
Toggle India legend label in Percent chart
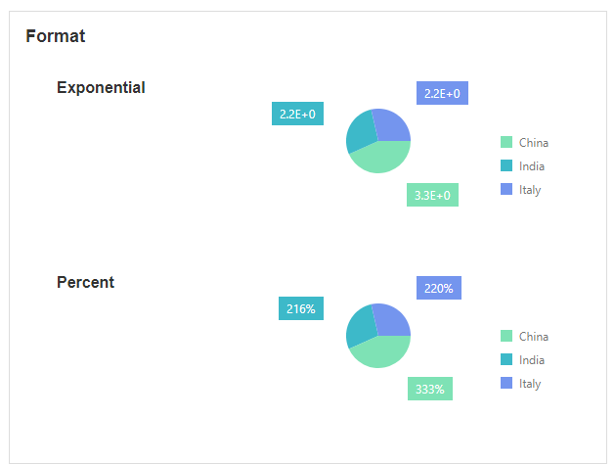(532, 360)
